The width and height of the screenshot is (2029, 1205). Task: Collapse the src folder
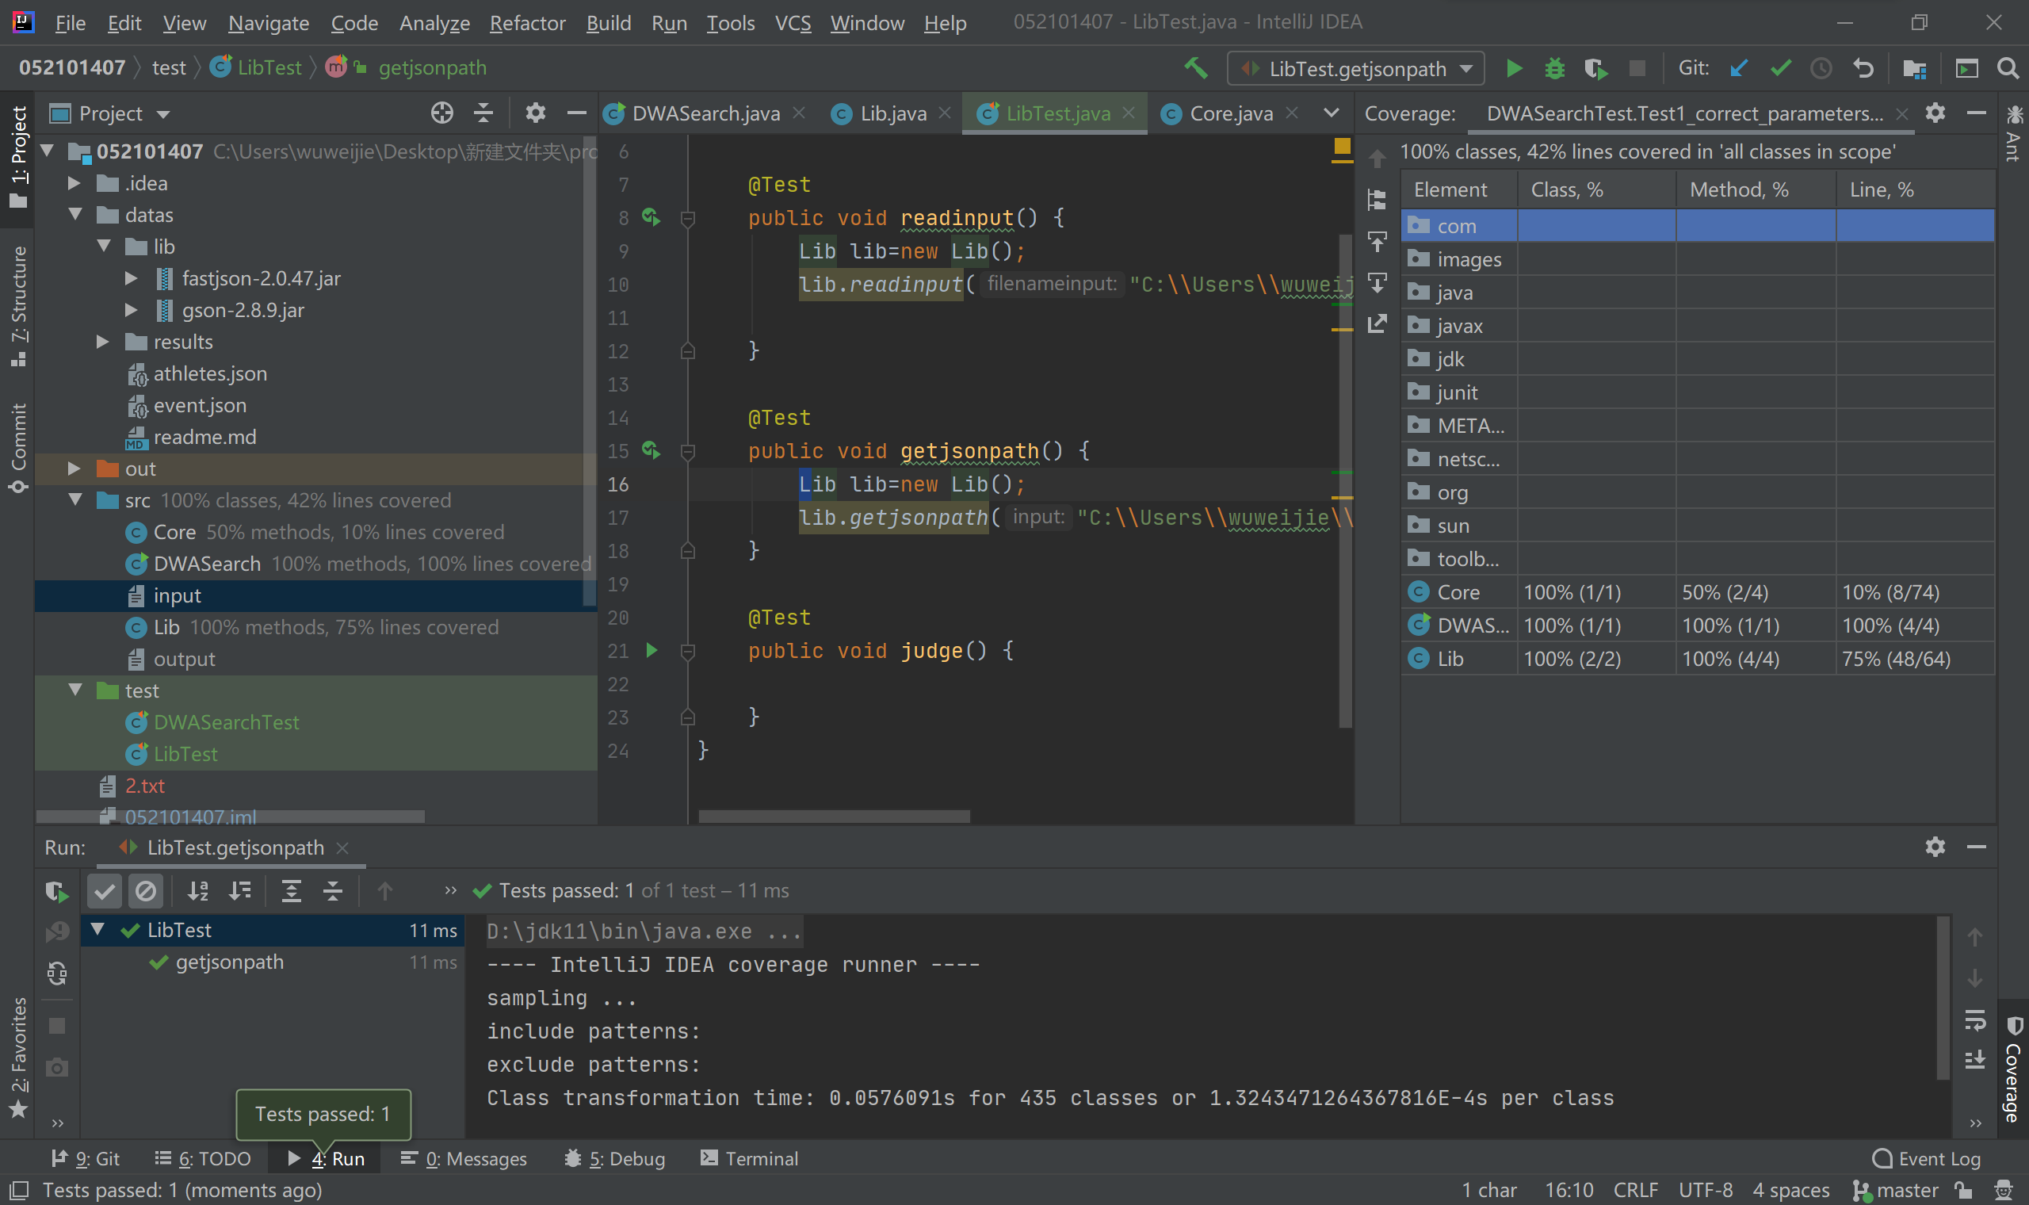click(75, 499)
